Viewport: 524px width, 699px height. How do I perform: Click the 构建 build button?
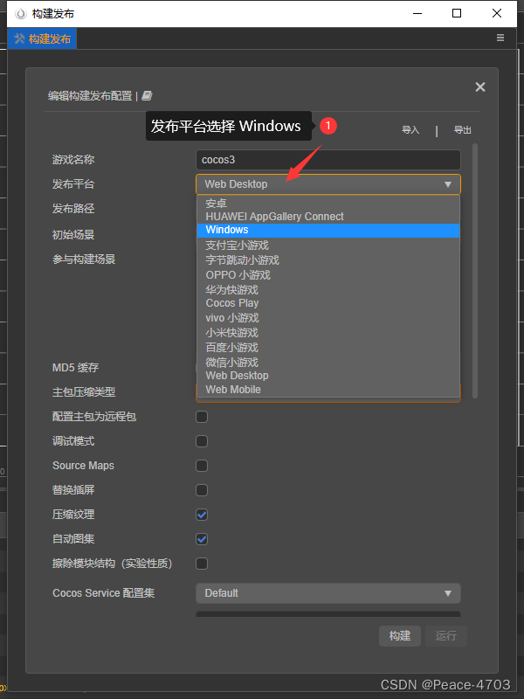click(x=400, y=636)
